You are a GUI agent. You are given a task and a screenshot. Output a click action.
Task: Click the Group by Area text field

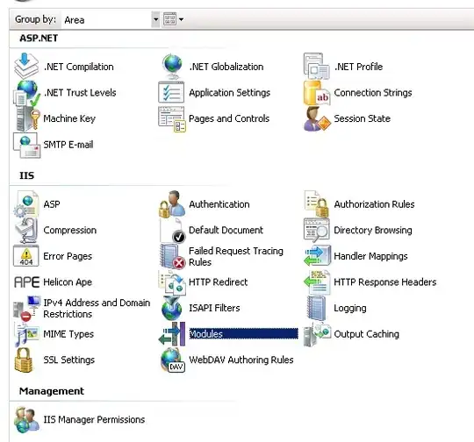[x=106, y=20]
